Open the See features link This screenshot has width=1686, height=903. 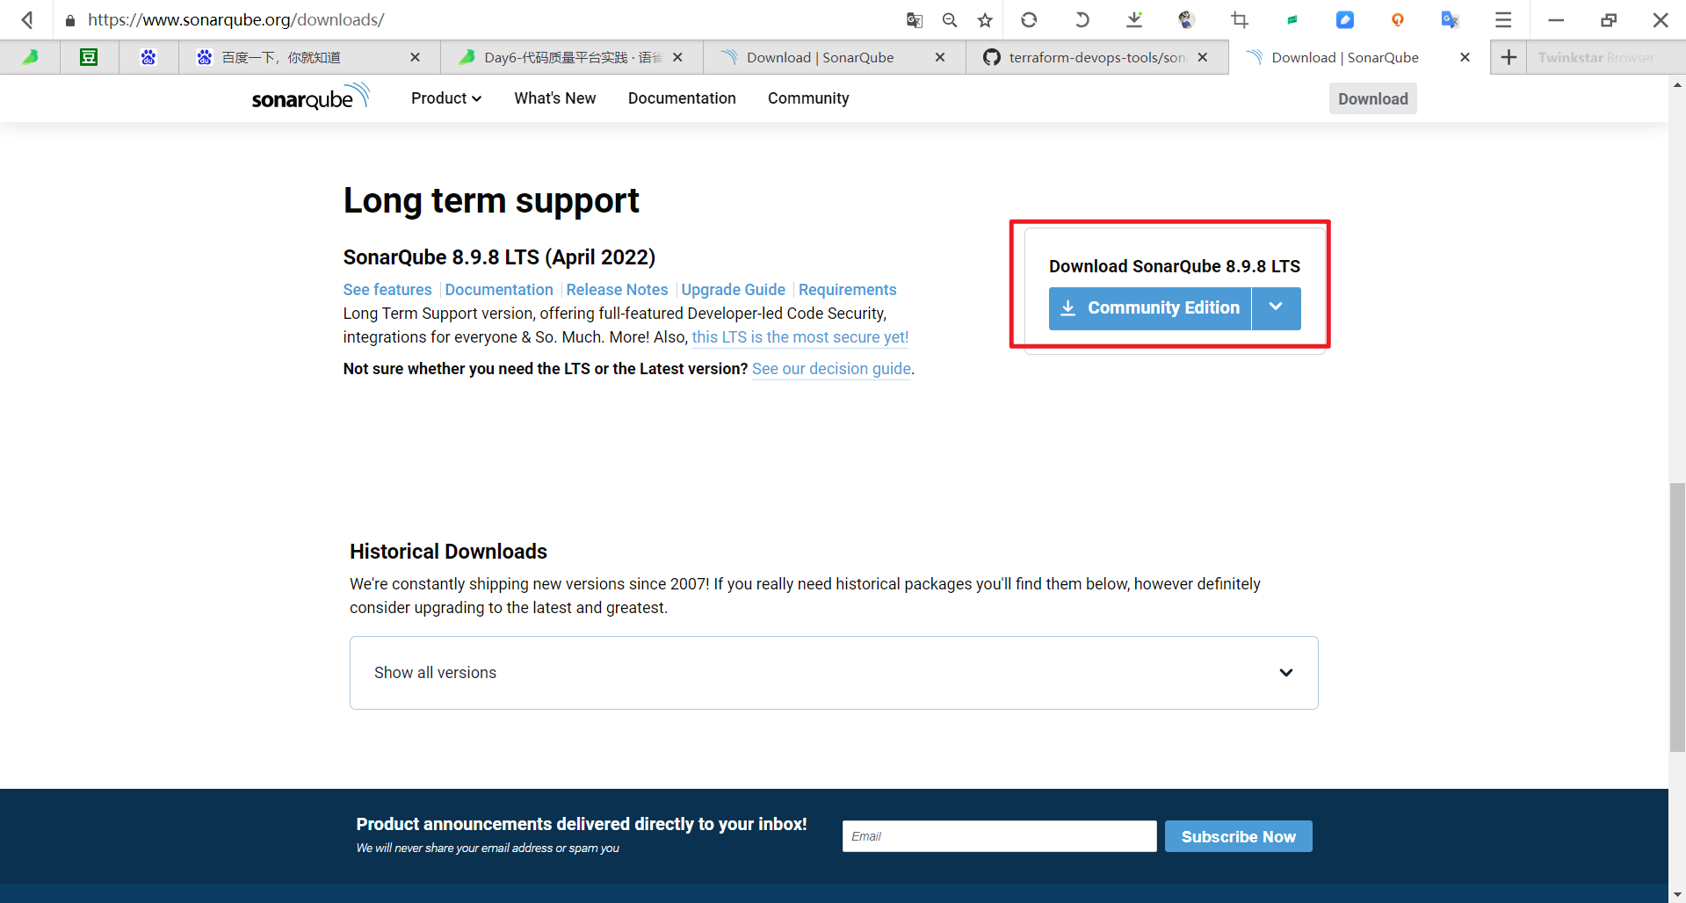coord(387,290)
